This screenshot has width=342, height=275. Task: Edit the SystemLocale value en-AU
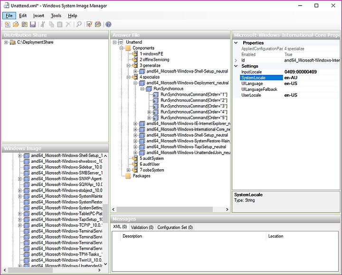click(312, 78)
